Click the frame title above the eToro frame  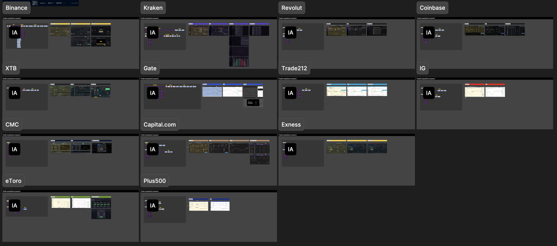12,191
